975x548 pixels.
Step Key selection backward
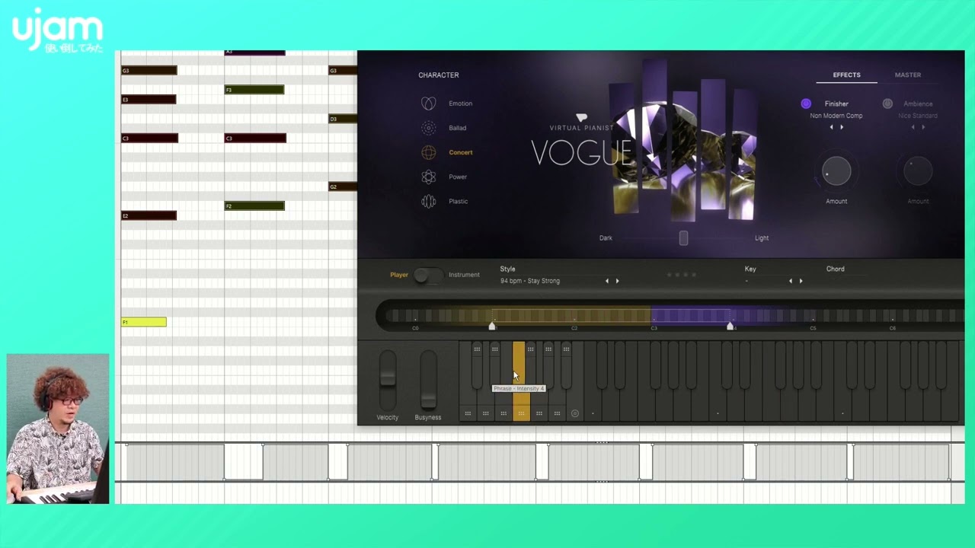[x=790, y=281]
